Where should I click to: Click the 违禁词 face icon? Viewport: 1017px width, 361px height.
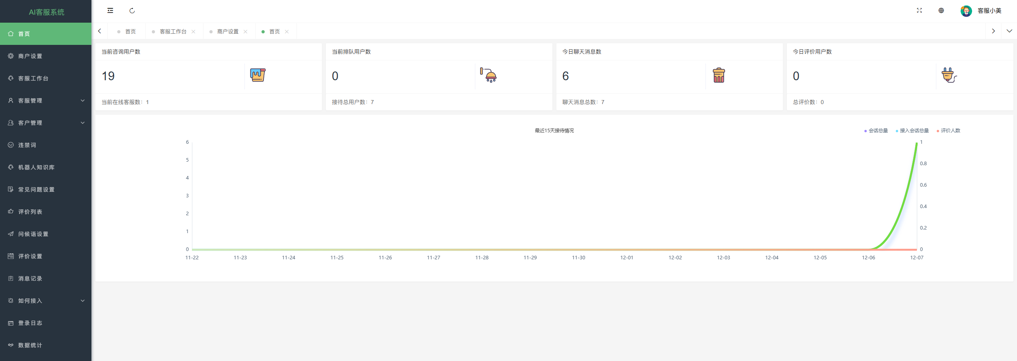pyautogui.click(x=11, y=145)
